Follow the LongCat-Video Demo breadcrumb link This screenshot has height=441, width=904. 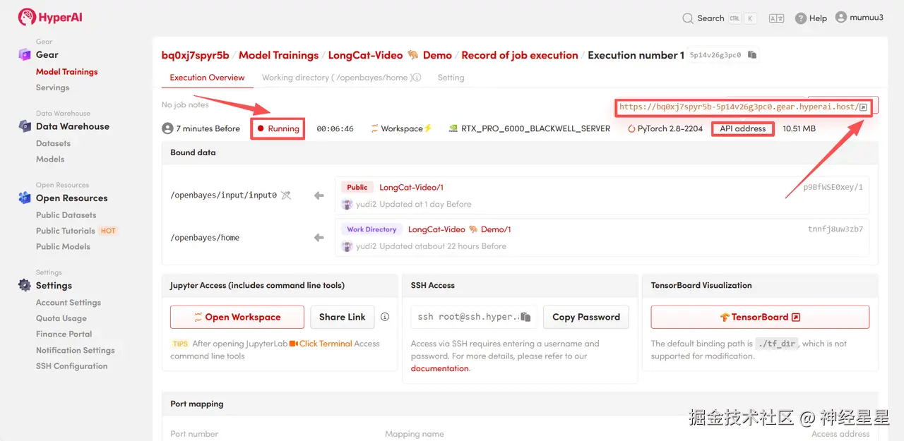390,55
